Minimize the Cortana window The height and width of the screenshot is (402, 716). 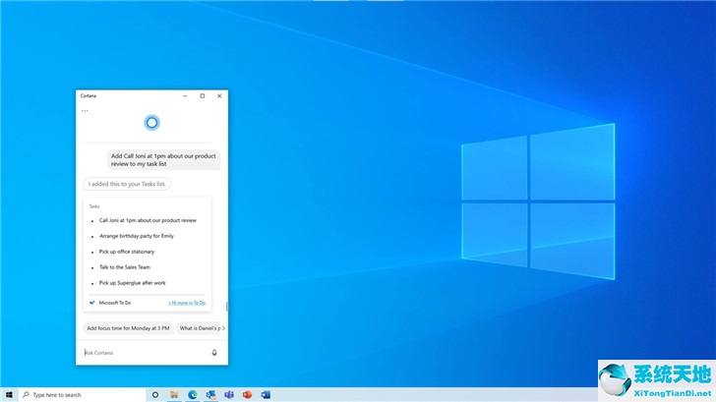click(185, 95)
